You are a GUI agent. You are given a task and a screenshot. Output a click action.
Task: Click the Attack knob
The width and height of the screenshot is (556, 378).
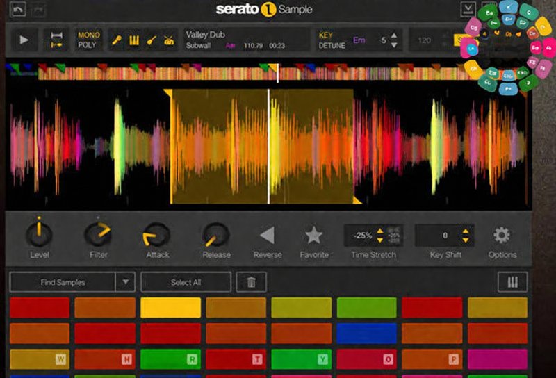[157, 235]
